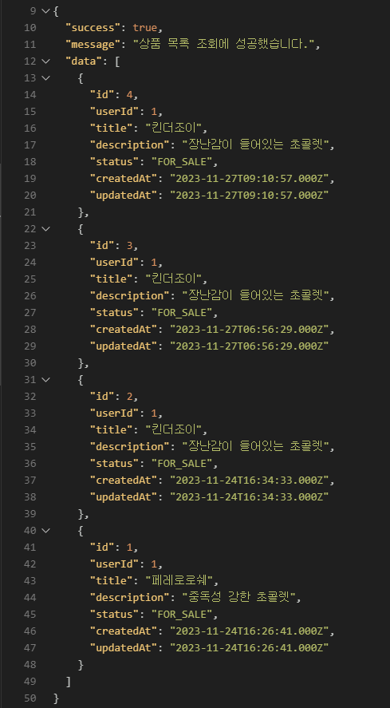Select line number 21 in the gutter
This screenshot has width=390, height=708.
click(30, 212)
